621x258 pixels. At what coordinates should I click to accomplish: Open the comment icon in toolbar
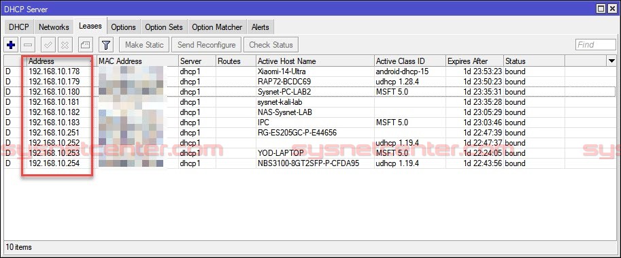pyautogui.click(x=86, y=45)
